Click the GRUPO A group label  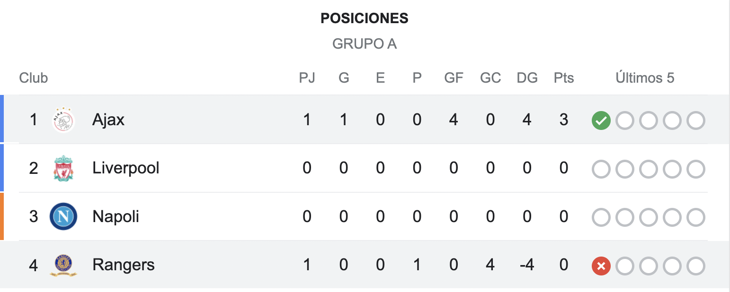point(365,44)
